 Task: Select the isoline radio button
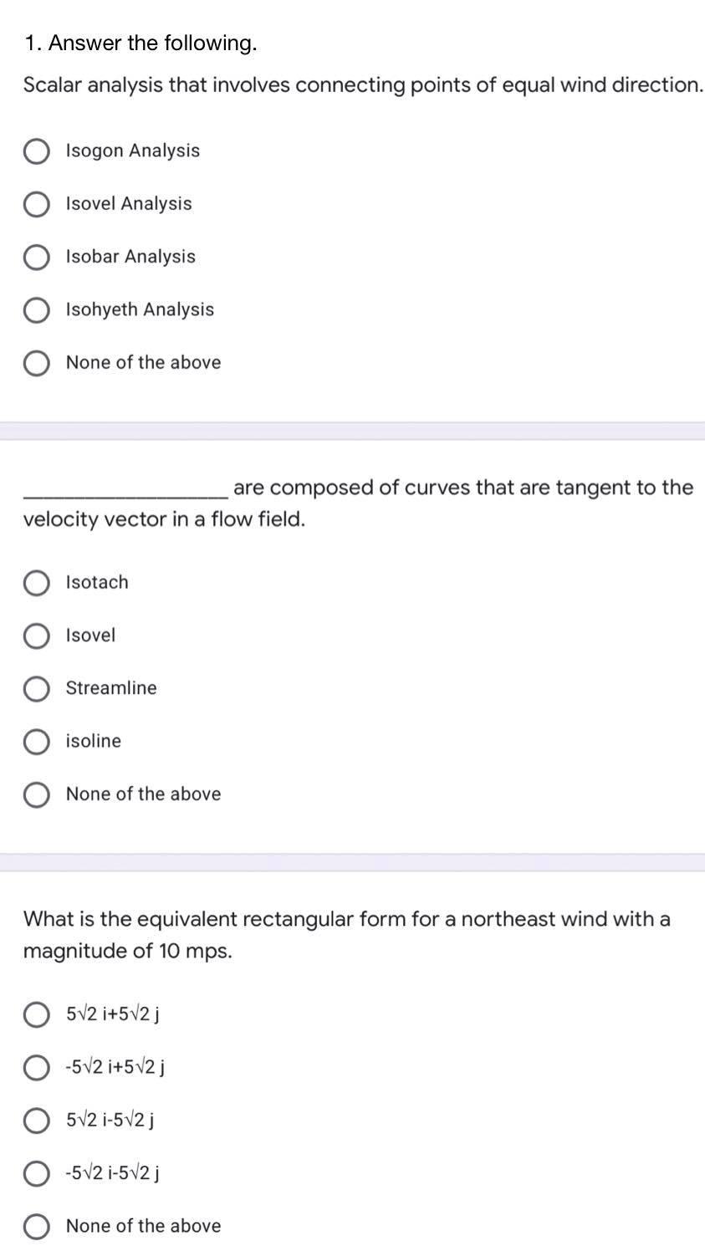tap(37, 742)
